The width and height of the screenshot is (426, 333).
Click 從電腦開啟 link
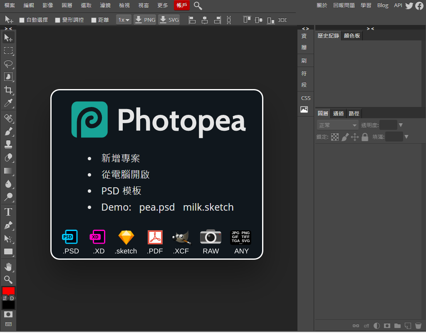coord(126,174)
